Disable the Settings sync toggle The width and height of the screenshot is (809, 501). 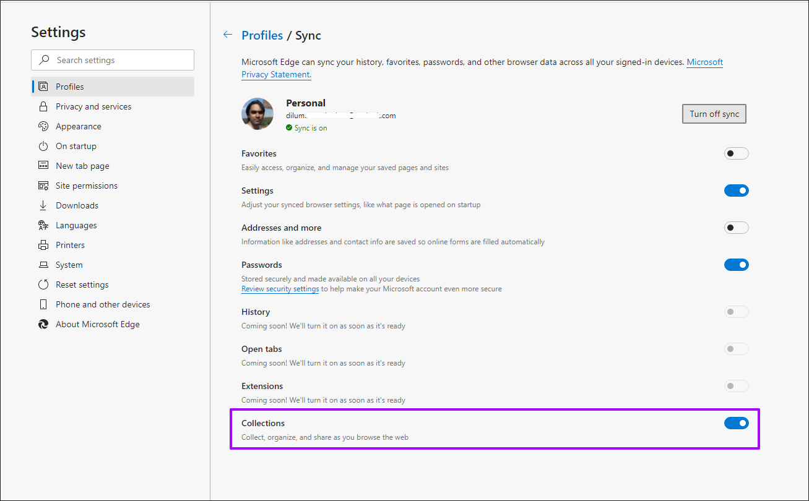coord(736,190)
